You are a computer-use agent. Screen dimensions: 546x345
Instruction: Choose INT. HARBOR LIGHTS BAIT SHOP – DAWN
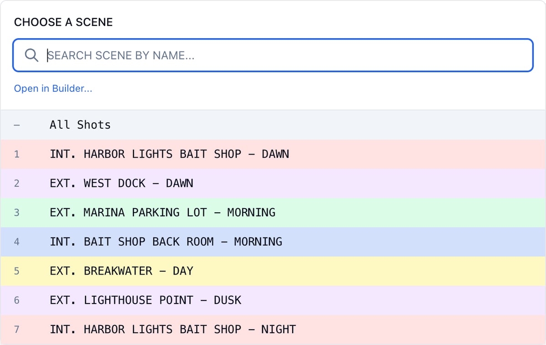click(273, 154)
